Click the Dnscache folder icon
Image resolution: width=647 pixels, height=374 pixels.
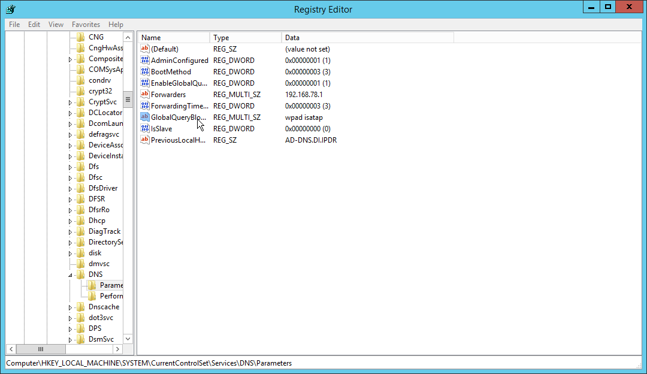81,307
